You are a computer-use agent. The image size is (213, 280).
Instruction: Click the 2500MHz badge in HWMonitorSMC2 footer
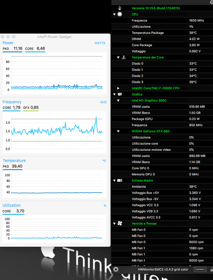click(200, 269)
